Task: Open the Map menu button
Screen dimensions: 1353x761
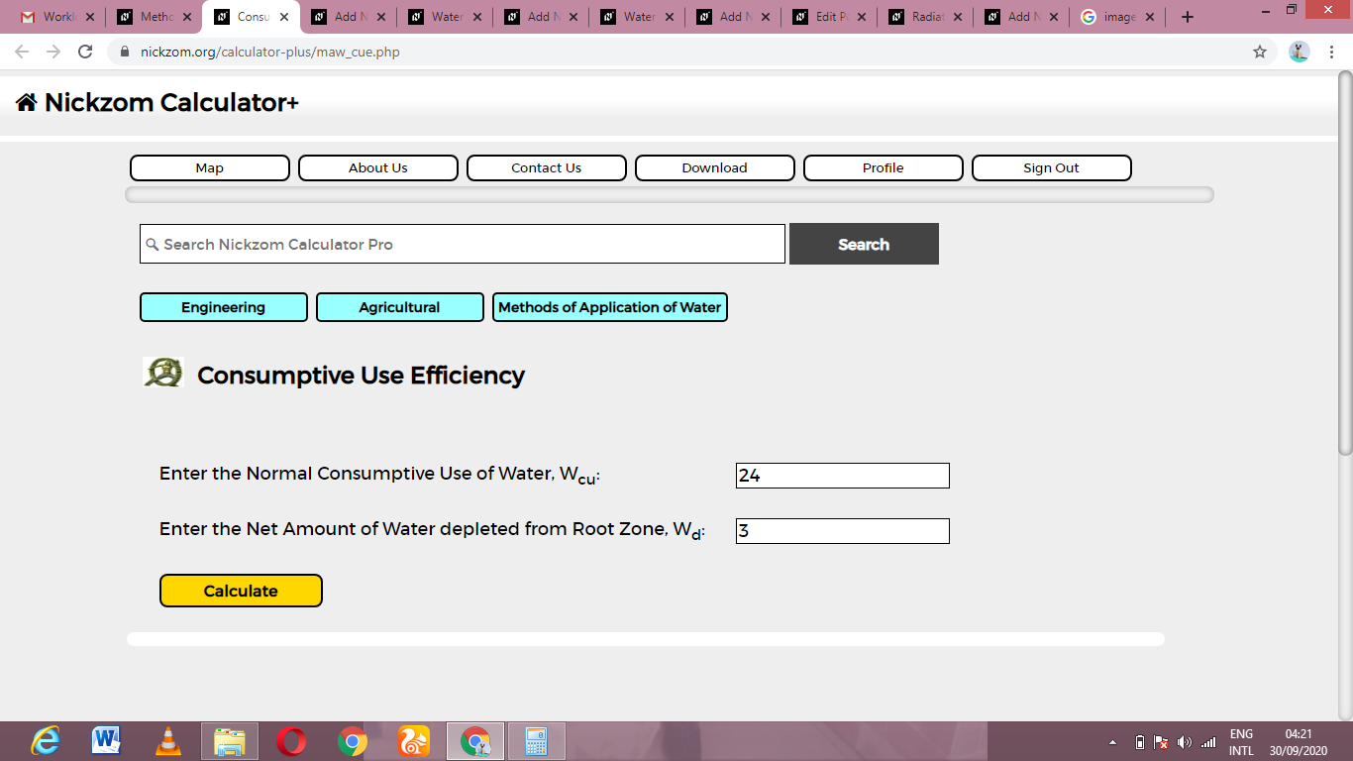Action: [x=210, y=167]
